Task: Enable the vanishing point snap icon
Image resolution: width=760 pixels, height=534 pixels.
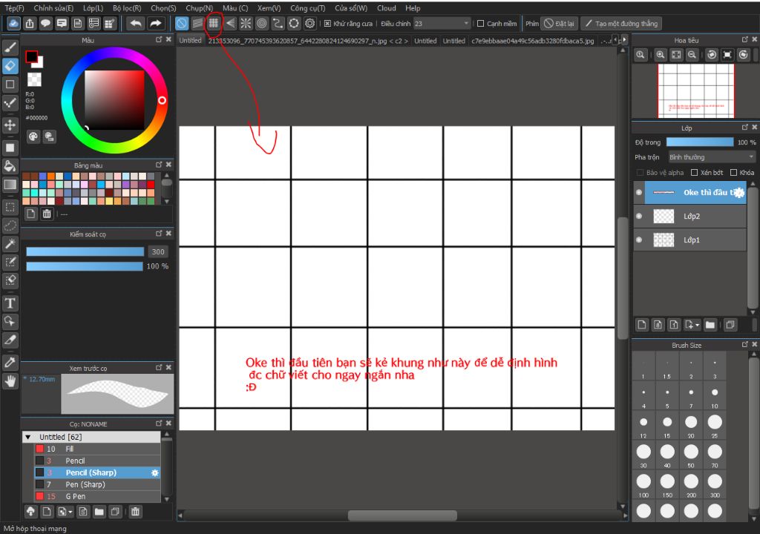Action: click(230, 23)
